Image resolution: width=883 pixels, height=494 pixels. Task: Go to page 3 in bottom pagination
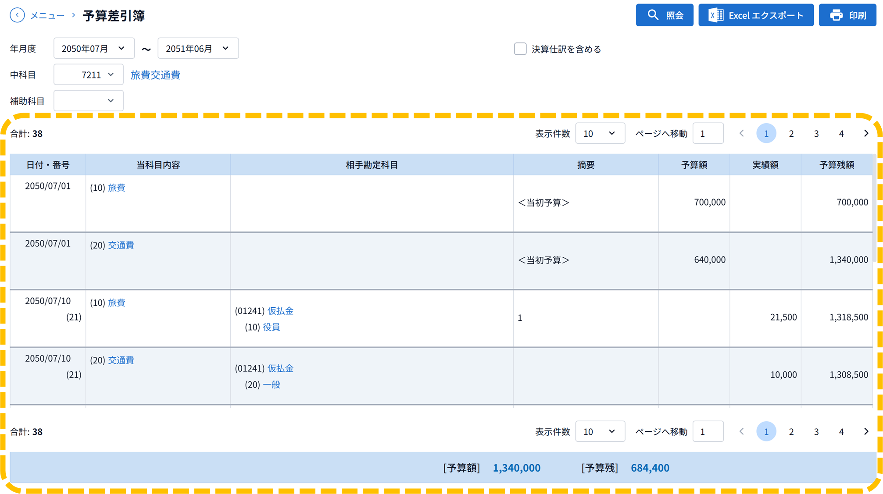[x=816, y=431]
